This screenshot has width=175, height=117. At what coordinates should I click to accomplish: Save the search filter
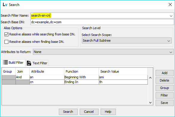[165, 103]
